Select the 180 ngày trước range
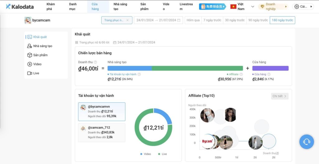The height and width of the screenshot is (164, 319). 282,20
